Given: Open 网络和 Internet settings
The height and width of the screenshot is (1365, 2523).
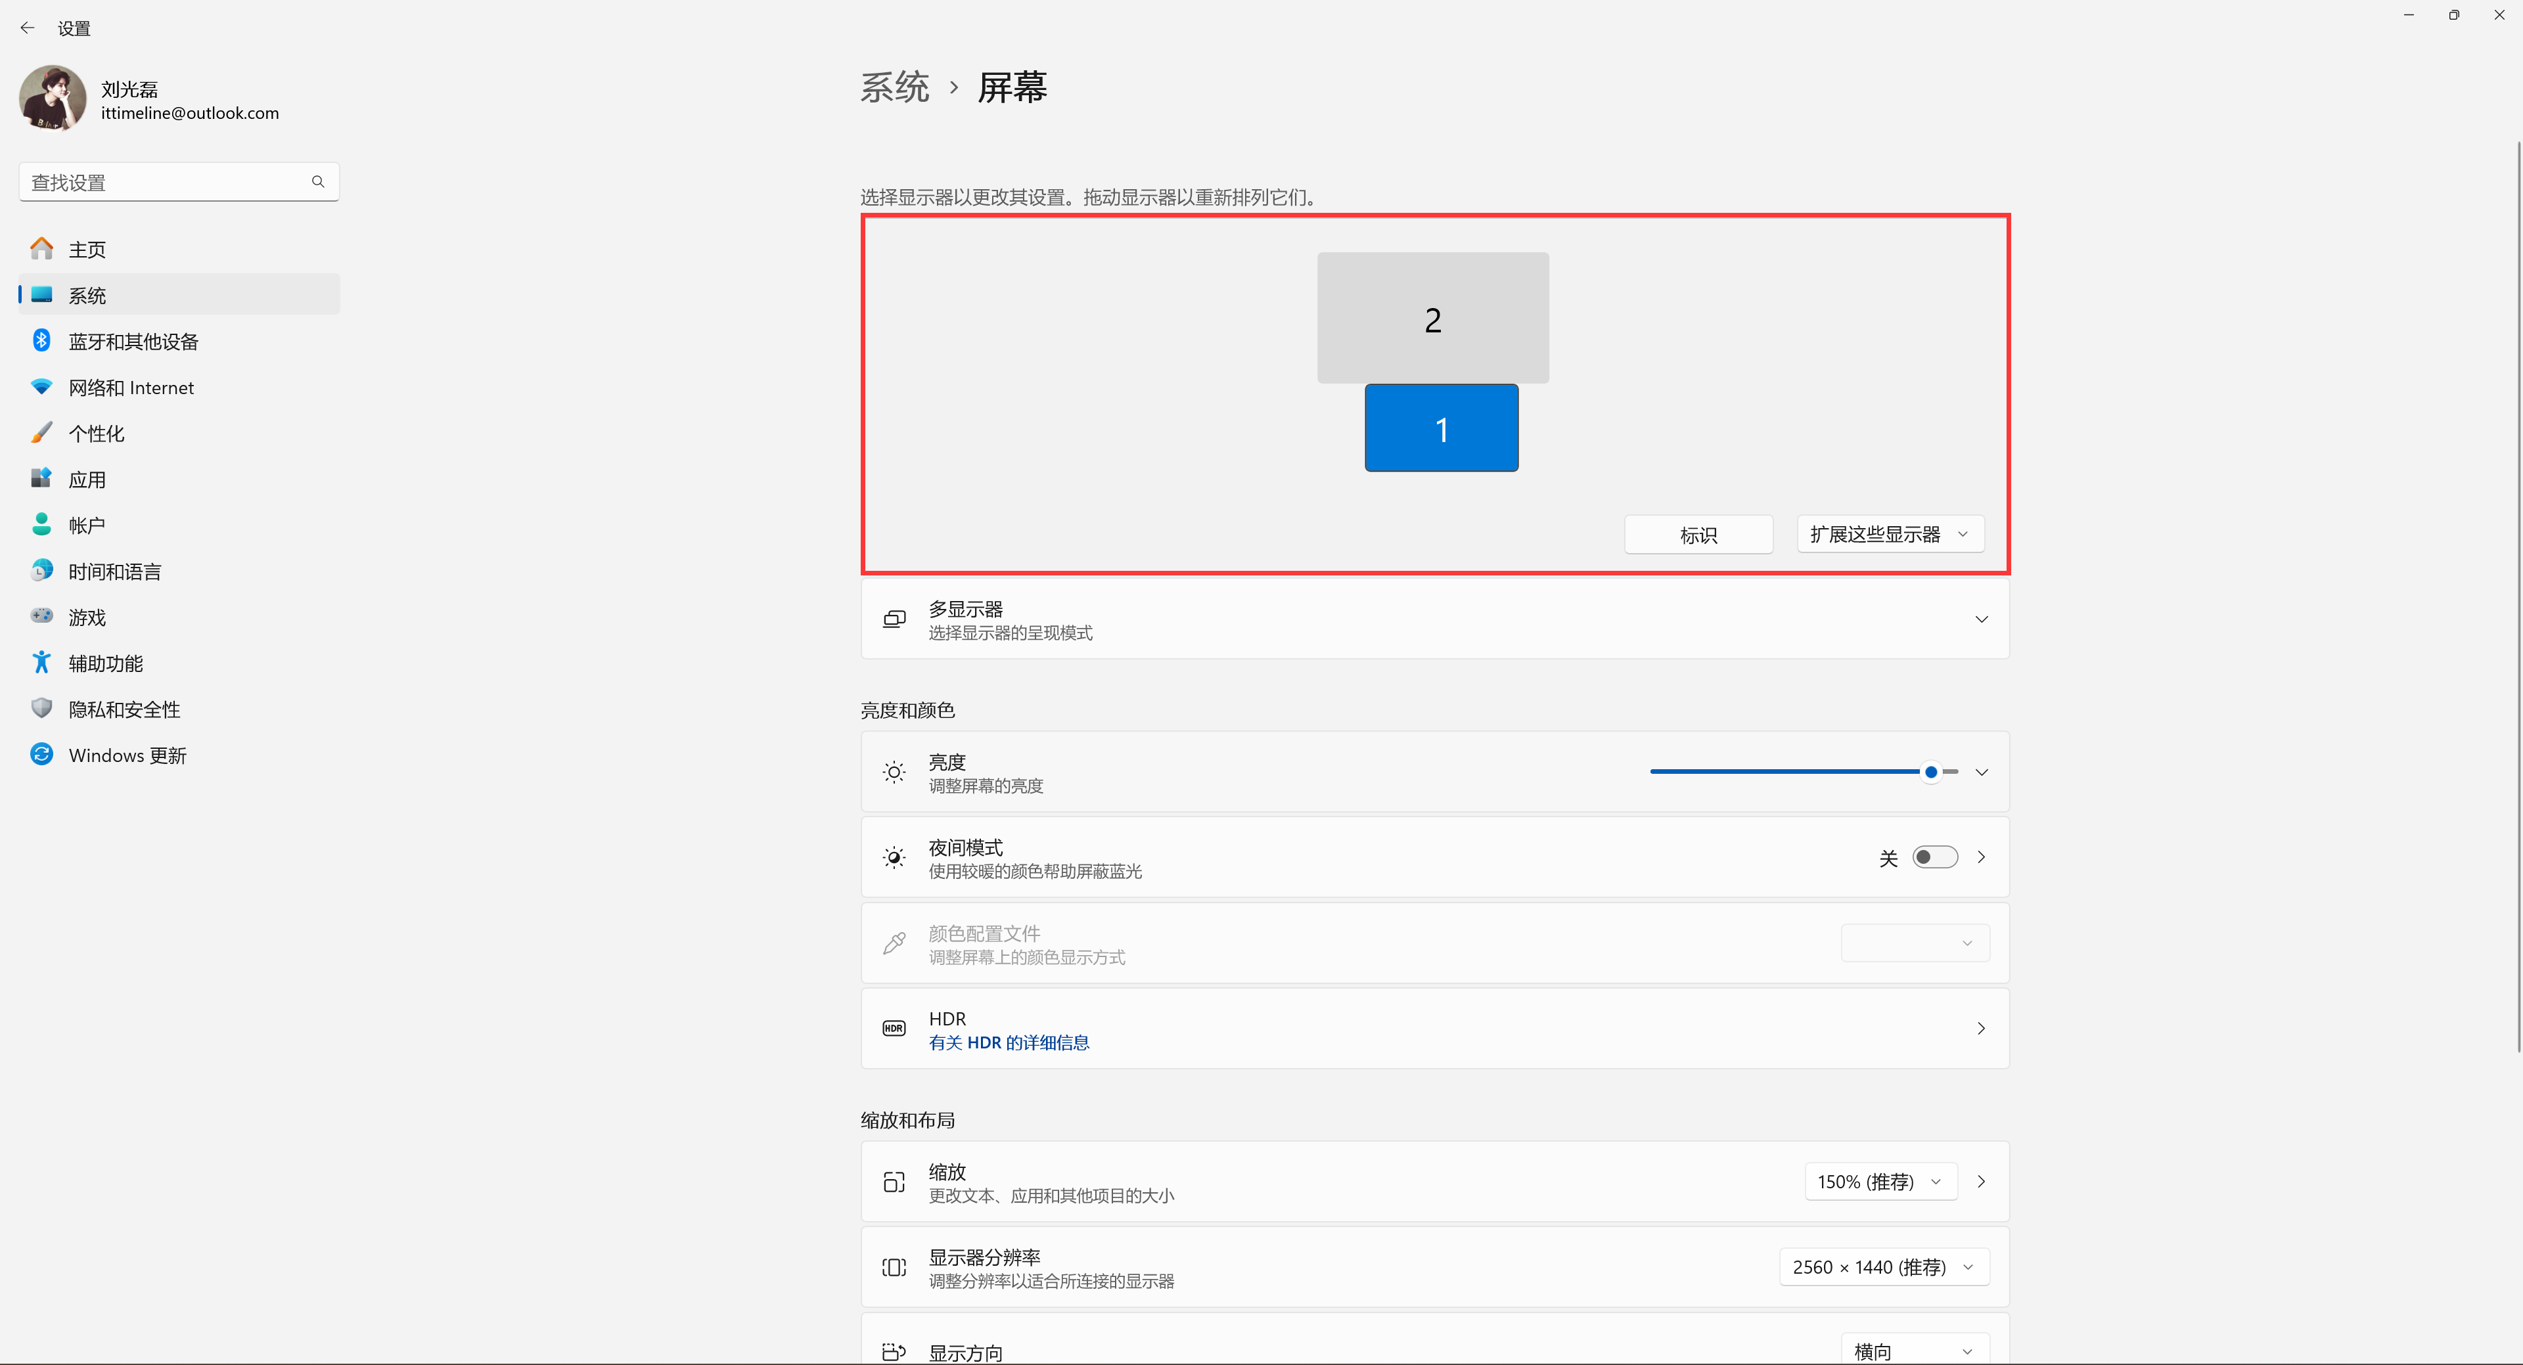Looking at the screenshot, I should (x=131, y=388).
